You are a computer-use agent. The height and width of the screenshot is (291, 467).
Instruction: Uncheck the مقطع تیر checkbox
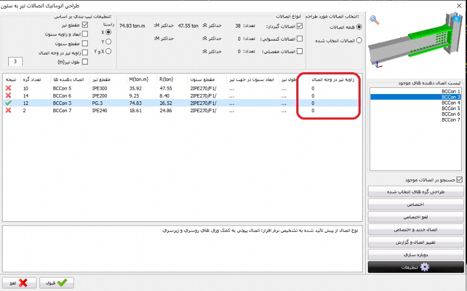coord(85,25)
